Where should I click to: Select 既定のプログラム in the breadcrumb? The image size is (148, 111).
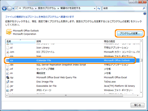point(47,8)
